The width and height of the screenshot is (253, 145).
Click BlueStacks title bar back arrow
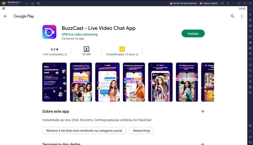pyautogui.click(x=27, y=3)
